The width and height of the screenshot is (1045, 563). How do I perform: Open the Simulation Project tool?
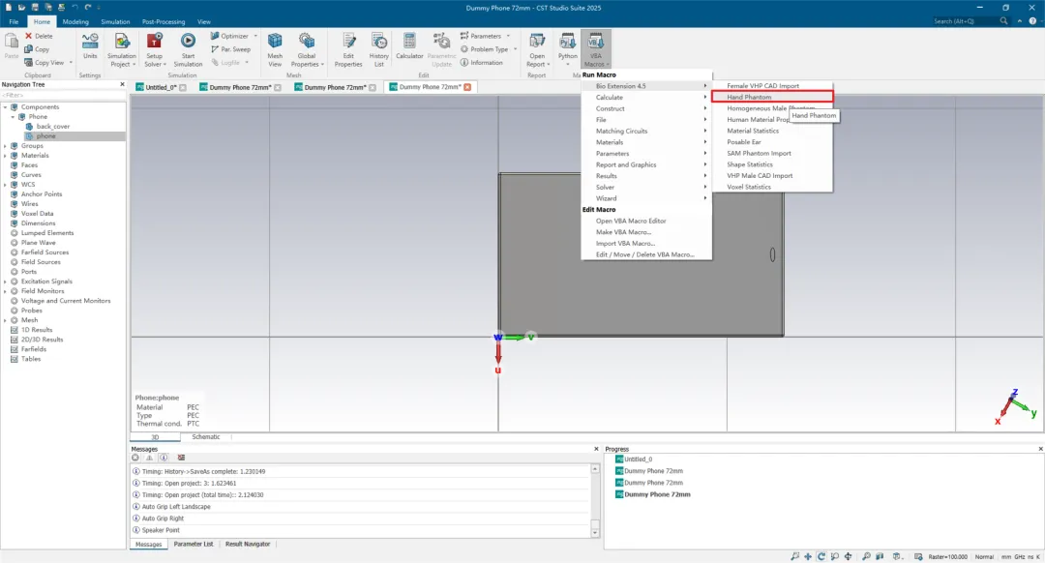[x=122, y=50]
